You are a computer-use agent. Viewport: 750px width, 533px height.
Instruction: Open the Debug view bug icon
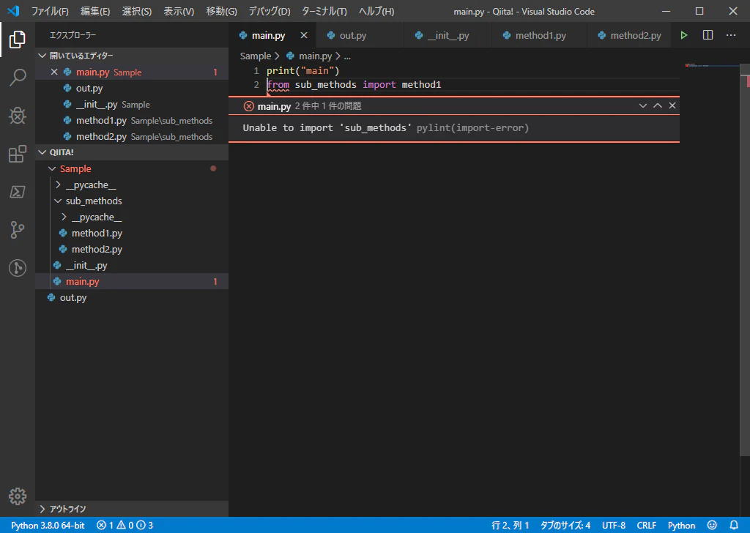[18, 115]
